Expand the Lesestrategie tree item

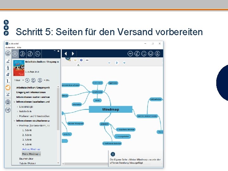(17, 107)
